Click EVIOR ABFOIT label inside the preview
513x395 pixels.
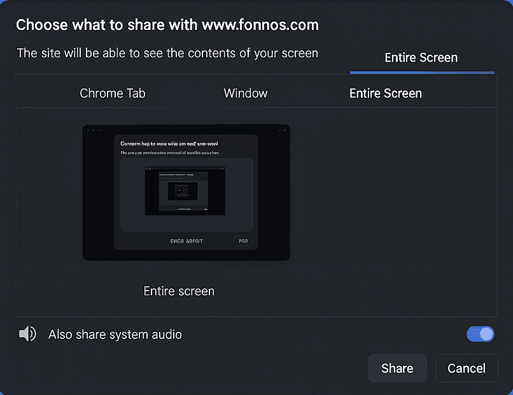pyautogui.click(x=186, y=241)
